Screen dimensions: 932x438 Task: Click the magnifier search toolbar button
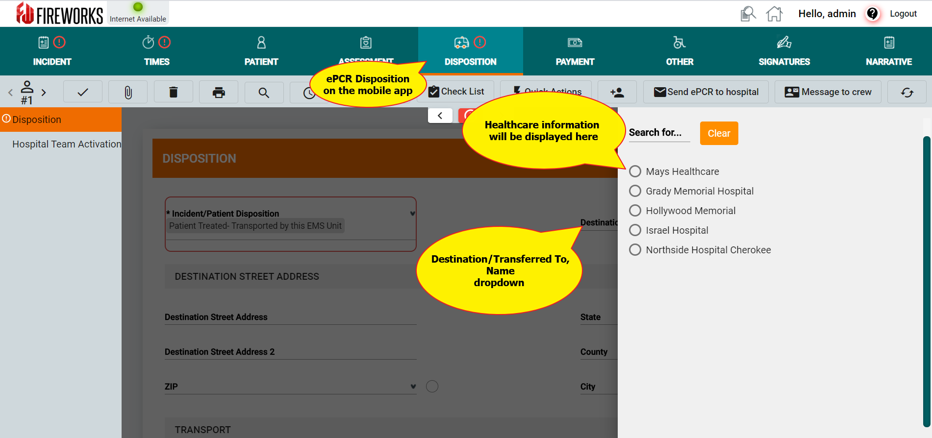tap(264, 92)
